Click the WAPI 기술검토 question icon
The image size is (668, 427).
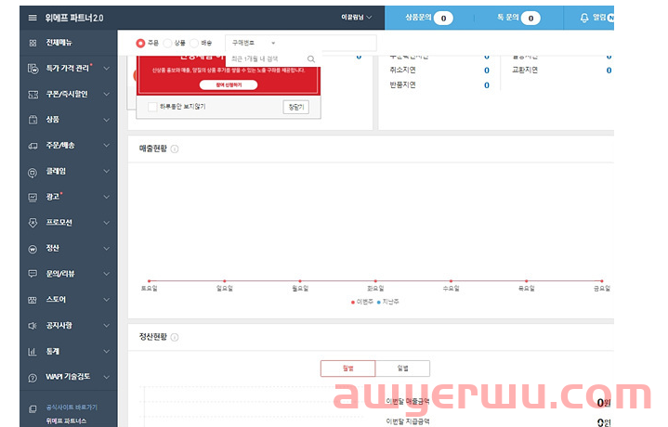(x=33, y=378)
